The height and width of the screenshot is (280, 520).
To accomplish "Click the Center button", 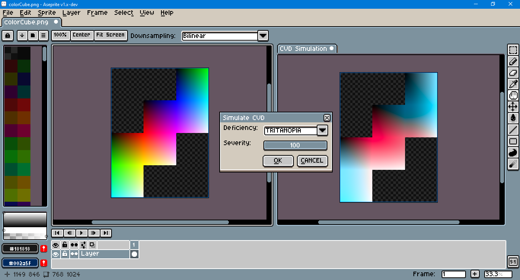I will point(82,35).
